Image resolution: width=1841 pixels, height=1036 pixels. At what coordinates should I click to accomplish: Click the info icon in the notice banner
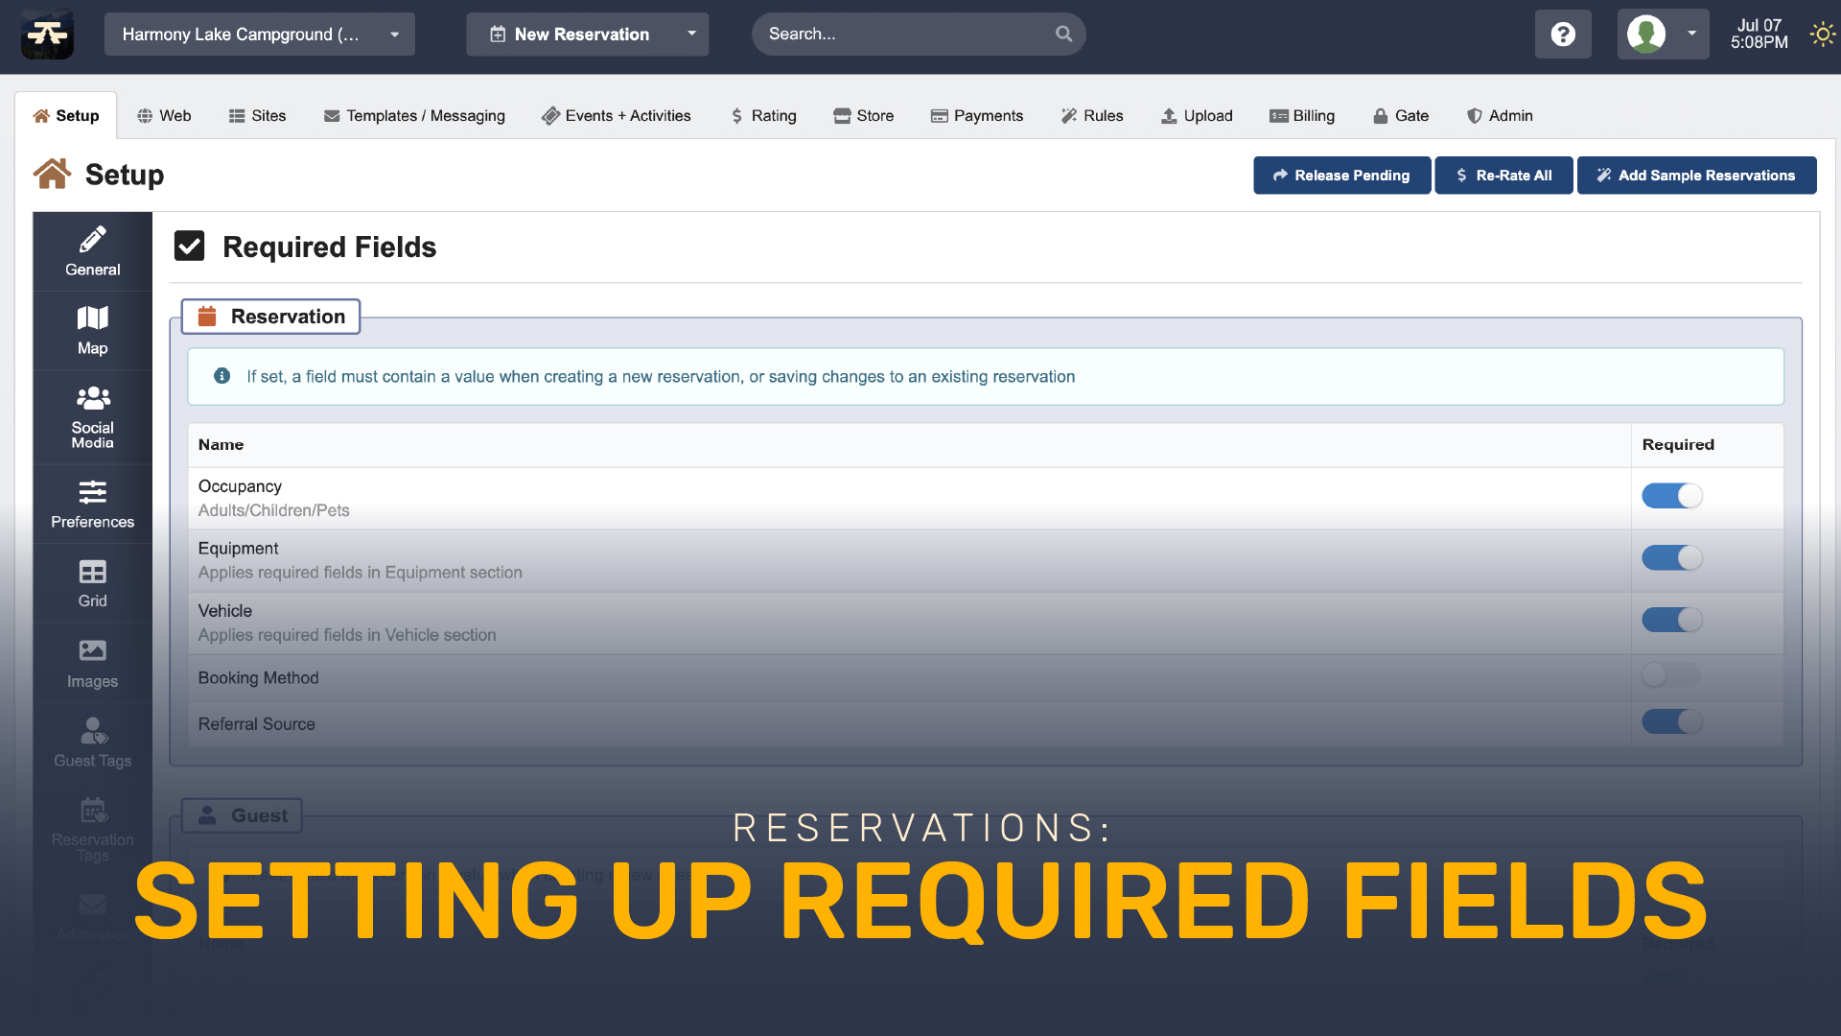tap(221, 376)
